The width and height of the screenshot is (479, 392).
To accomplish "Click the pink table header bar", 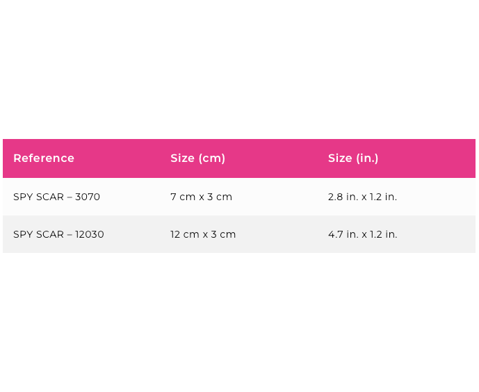I will (x=239, y=158).
